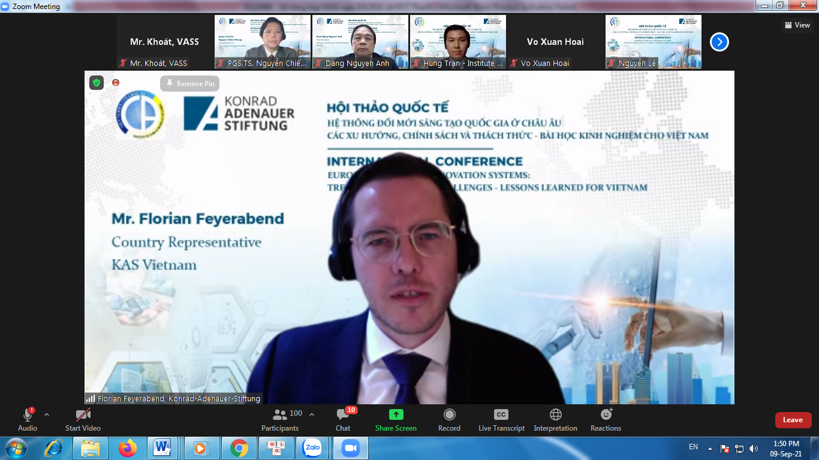Open Firefox from the taskbar
The width and height of the screenshot is (819, 460).
tap(127, 448)
